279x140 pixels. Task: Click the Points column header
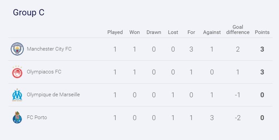(262, 32)
